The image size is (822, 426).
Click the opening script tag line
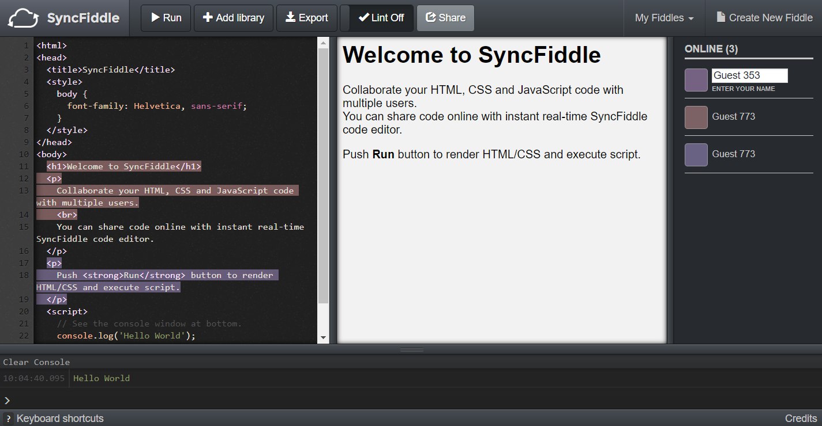67,311
